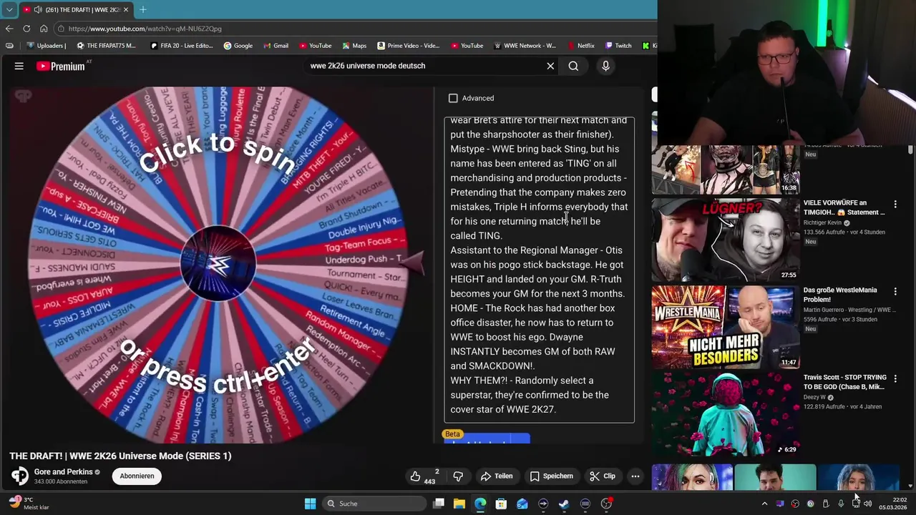Viewport: 916px width, 515px height.
Task: Open more actions three-dot menu under video
Action: click(635, 476)
